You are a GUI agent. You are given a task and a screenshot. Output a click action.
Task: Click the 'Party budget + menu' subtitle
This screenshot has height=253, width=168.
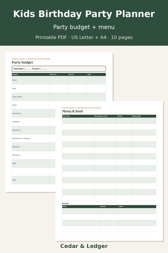(84, 27)
